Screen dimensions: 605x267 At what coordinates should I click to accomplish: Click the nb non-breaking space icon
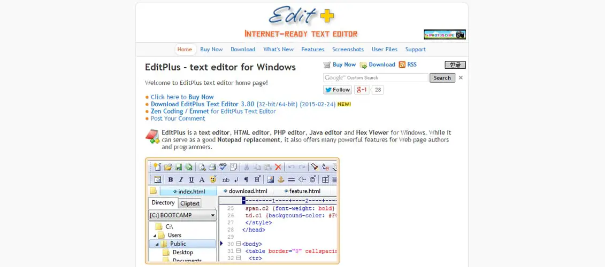click(x=226, y=180)
